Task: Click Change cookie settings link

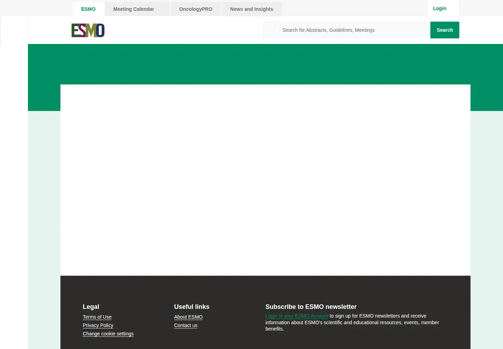Action: click(x=108, y=334)
